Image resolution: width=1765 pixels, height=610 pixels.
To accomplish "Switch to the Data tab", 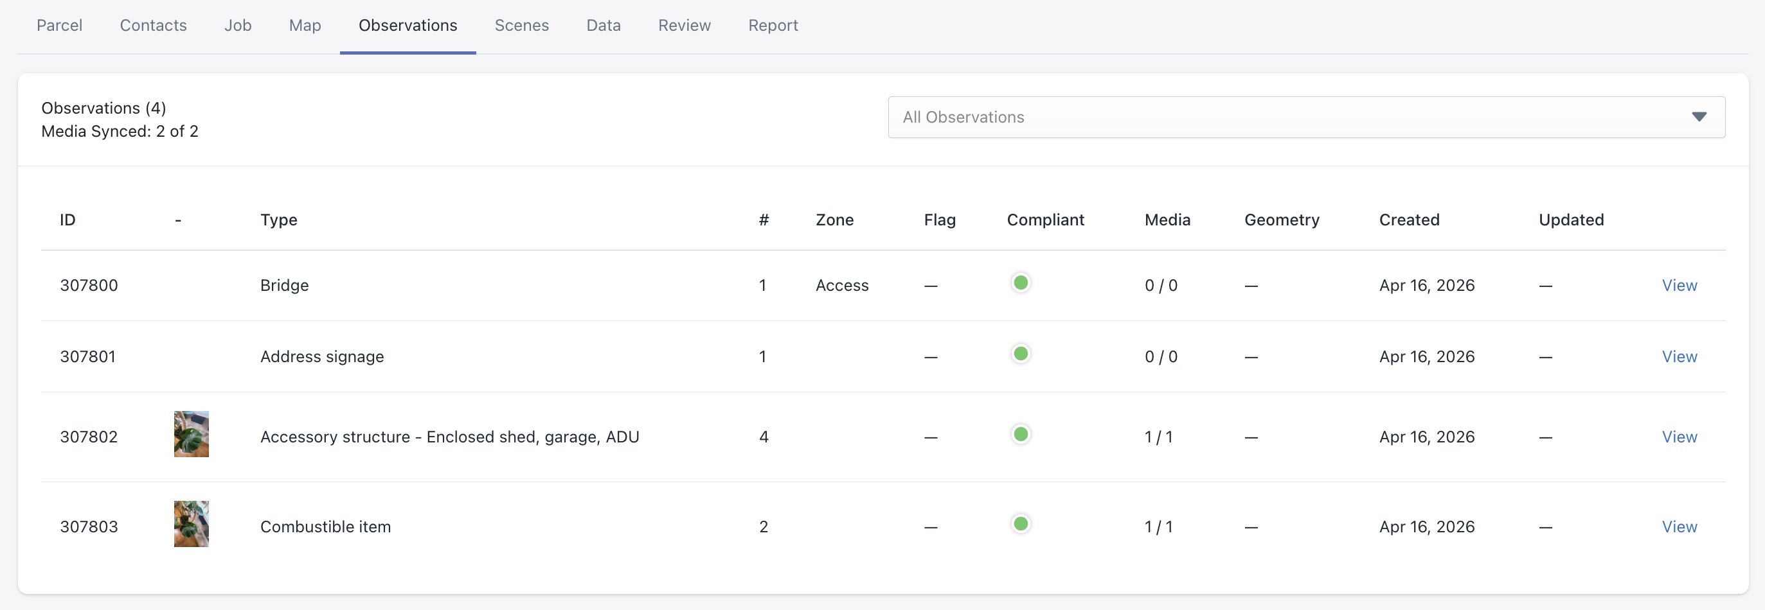I will (x=603, y=25).
